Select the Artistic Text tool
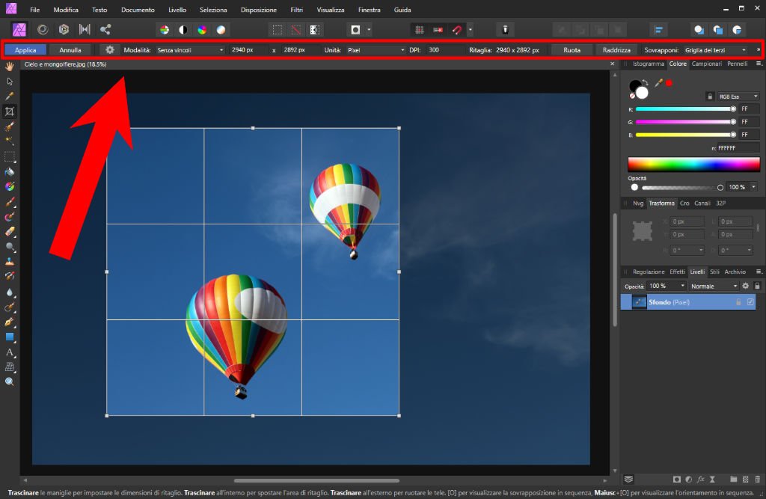The image size is (766, 499). (x=9, y=352)
